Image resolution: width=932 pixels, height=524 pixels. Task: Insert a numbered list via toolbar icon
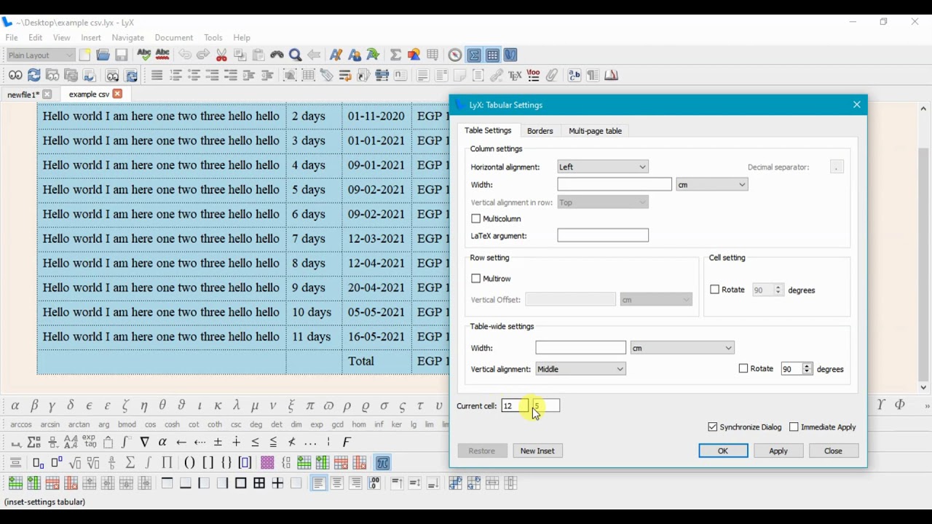tap(175, 76)
